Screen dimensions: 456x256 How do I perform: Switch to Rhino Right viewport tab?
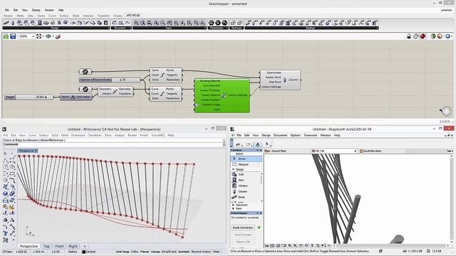click(73, 246)
